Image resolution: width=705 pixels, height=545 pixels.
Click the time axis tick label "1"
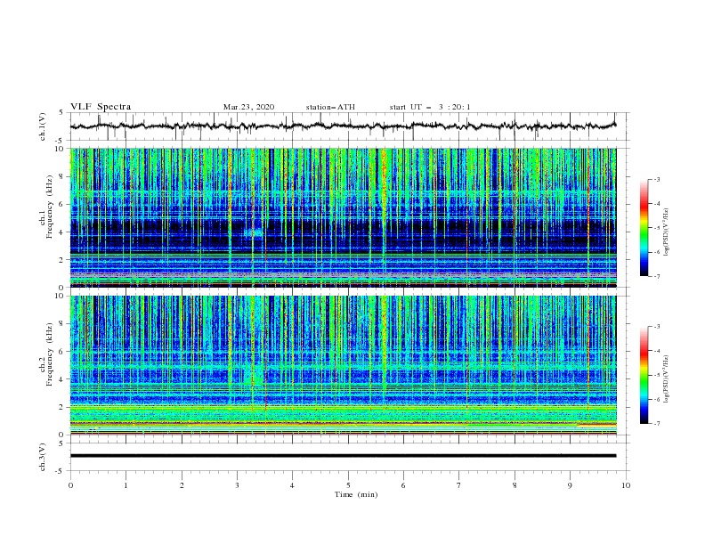click(x=126, y=485)
